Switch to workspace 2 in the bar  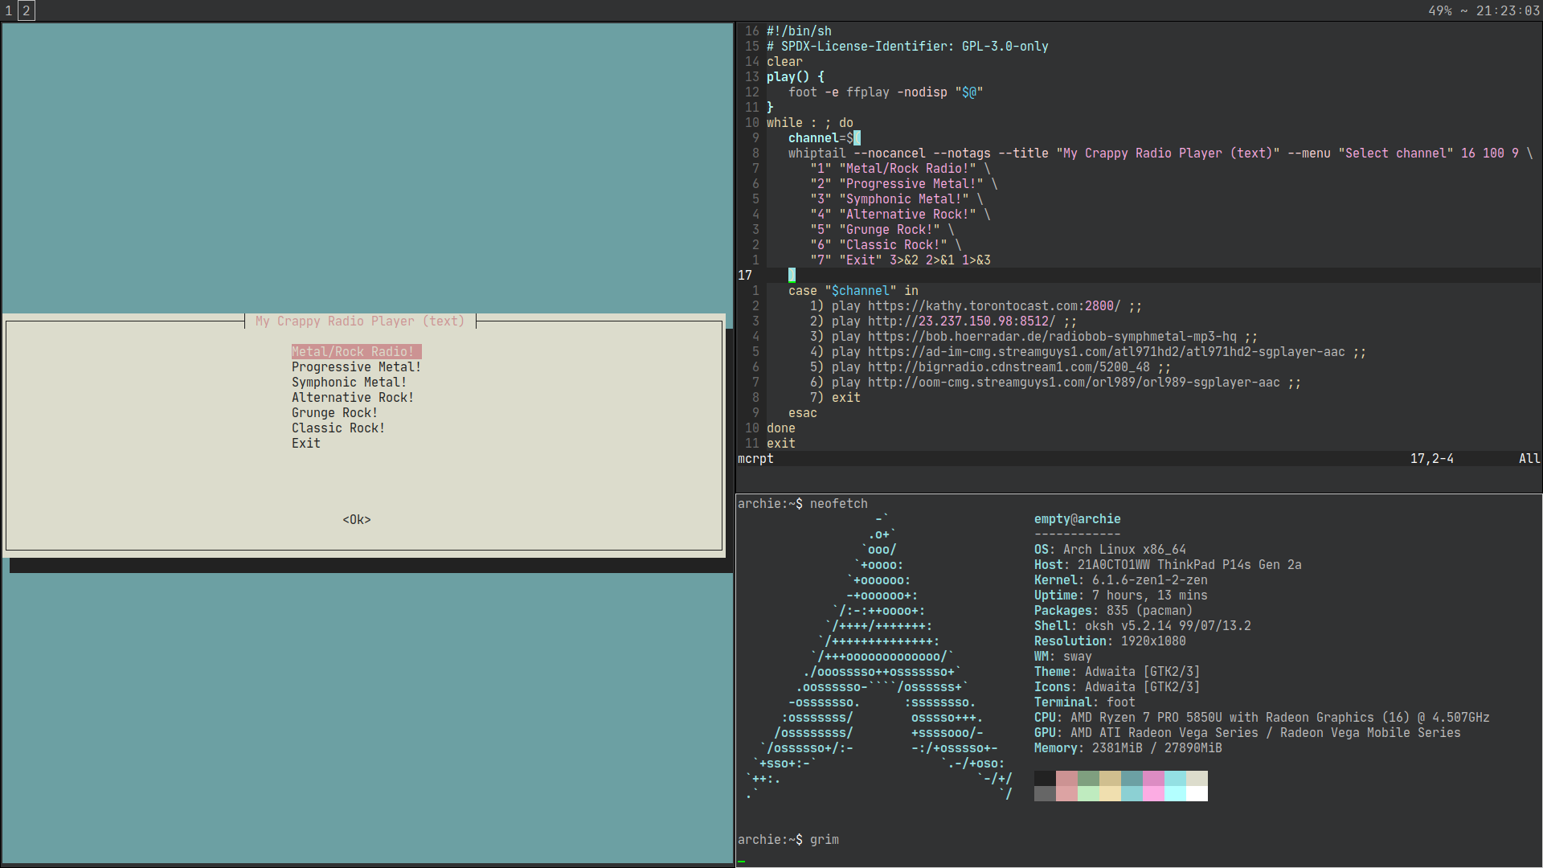pos(27,10)
